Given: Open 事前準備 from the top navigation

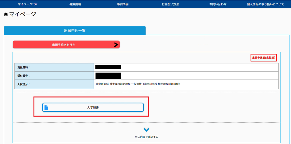Looking at the screenshot, I should 123,4.
